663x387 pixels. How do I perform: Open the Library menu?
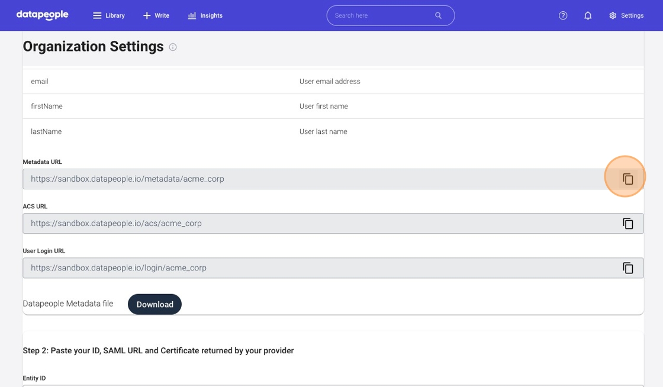point(109,15)
